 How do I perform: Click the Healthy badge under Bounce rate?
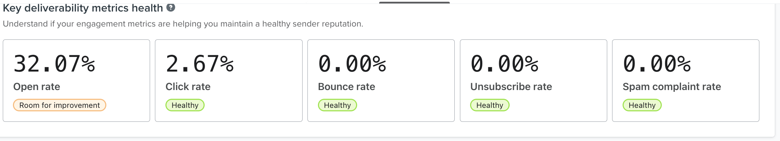click(337, 105)
